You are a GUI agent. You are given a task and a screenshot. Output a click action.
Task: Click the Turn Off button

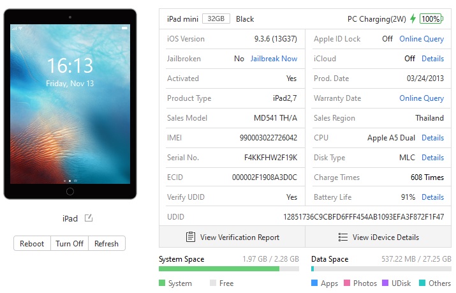point(70,243)
